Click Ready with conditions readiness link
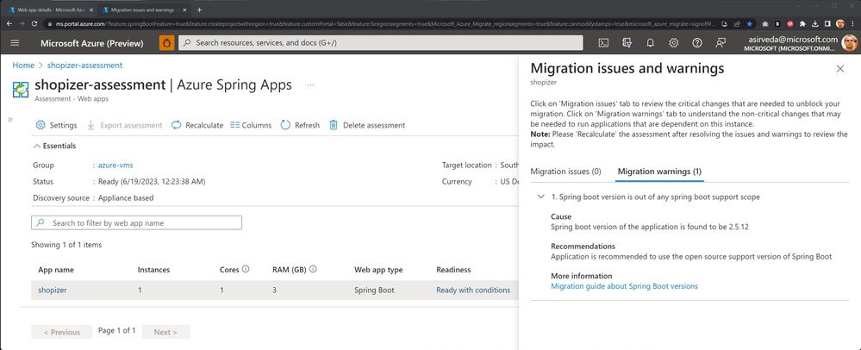Image resolution: width=861 pixels, height=350 pixels. click(x=473, y=291)
